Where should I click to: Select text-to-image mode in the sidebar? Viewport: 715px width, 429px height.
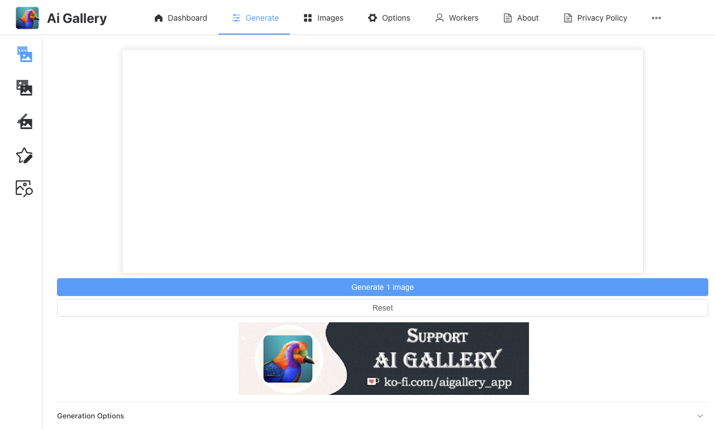click(25, 54)
